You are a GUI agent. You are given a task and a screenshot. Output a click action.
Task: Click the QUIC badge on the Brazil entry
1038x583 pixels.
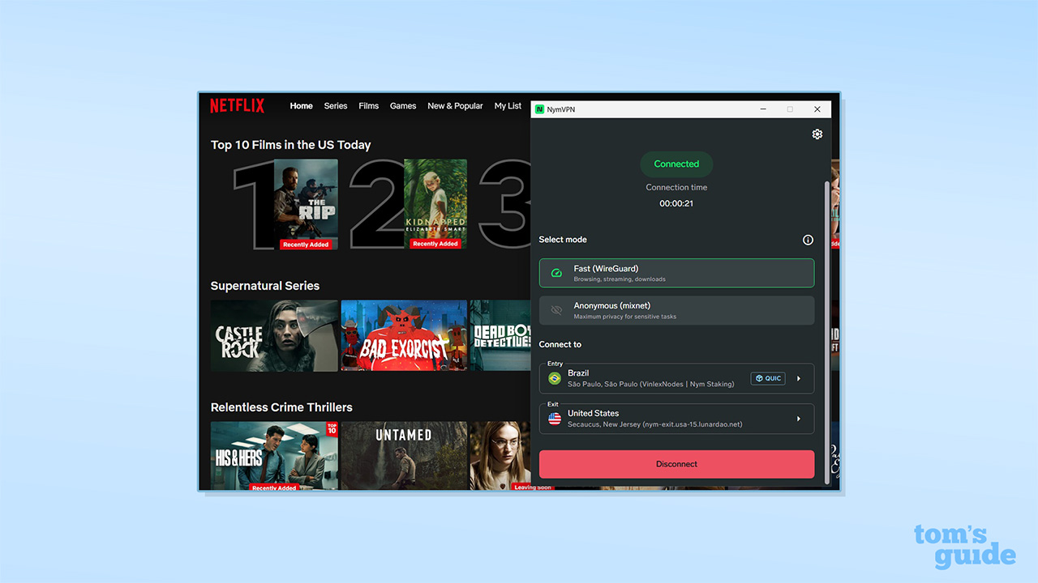click(767, 378)
